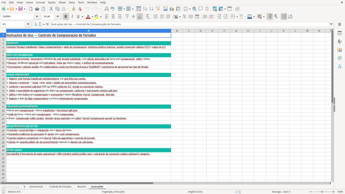Select row 11 header

point(3,75)
